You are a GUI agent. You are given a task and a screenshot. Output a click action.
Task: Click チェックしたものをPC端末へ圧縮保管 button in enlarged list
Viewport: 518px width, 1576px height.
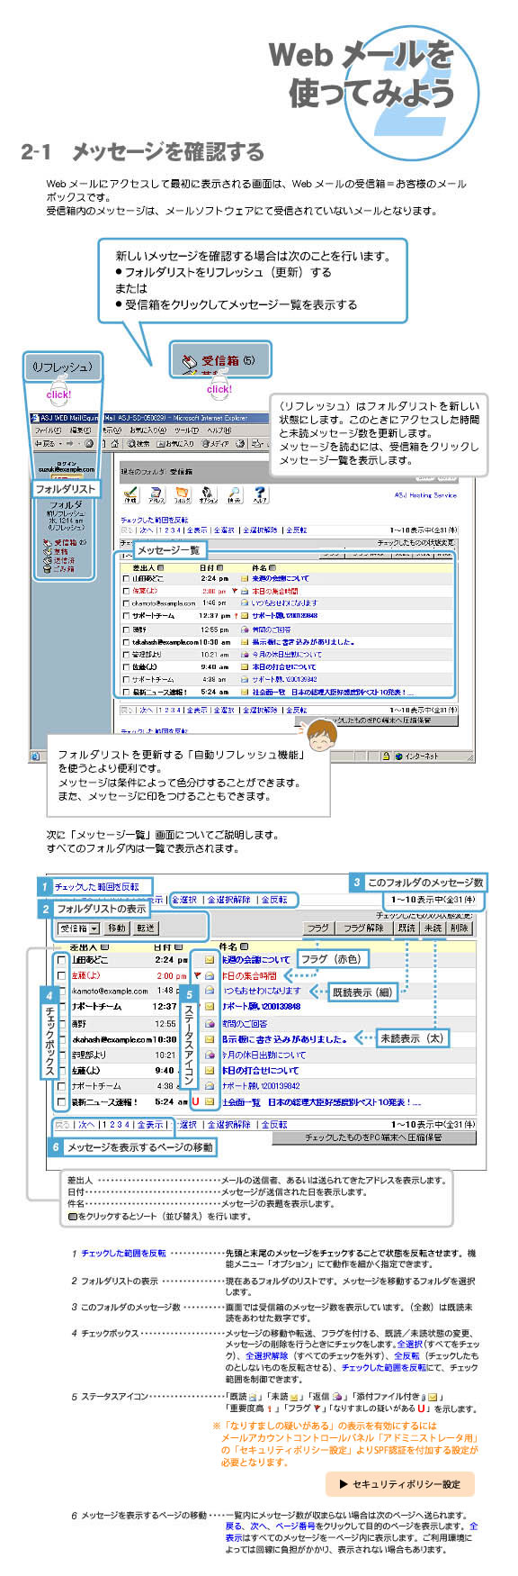pos(373,1137)
